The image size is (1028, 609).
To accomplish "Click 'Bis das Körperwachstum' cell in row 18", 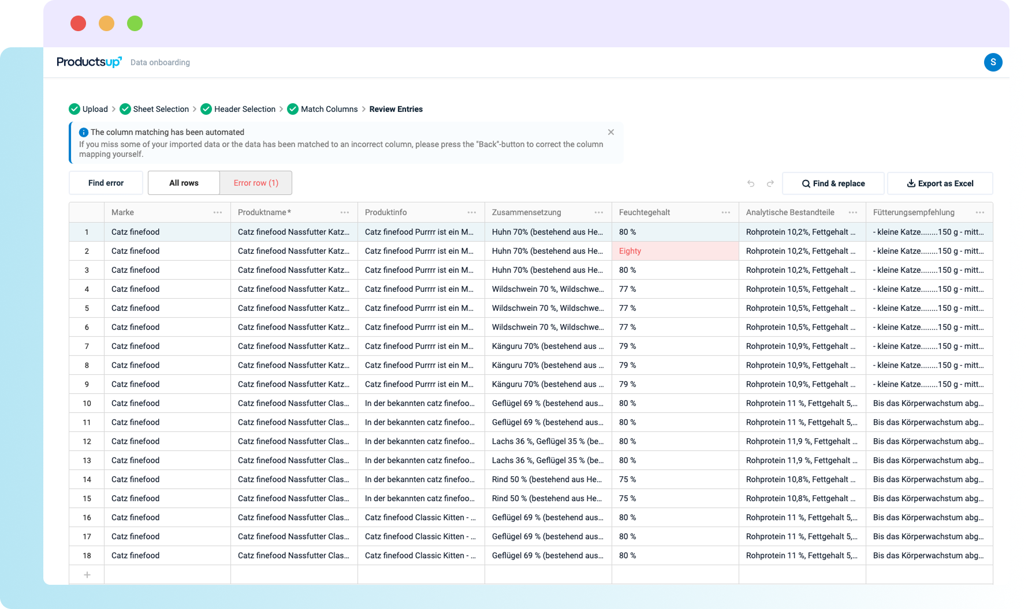I will [x=929, y=555].
